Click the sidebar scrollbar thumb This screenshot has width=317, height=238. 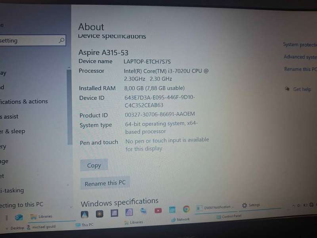[70, 107]
